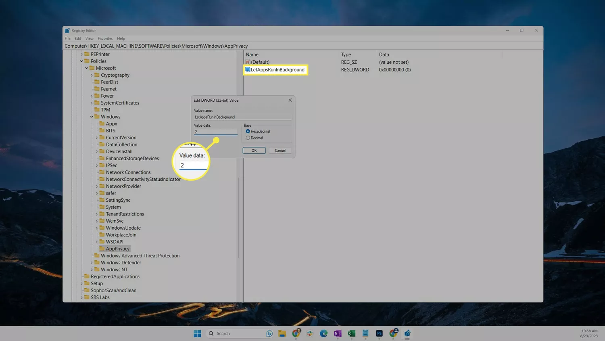Select the Peernet key
This screenshot has width=605, height=341.
tap(108, 89)
